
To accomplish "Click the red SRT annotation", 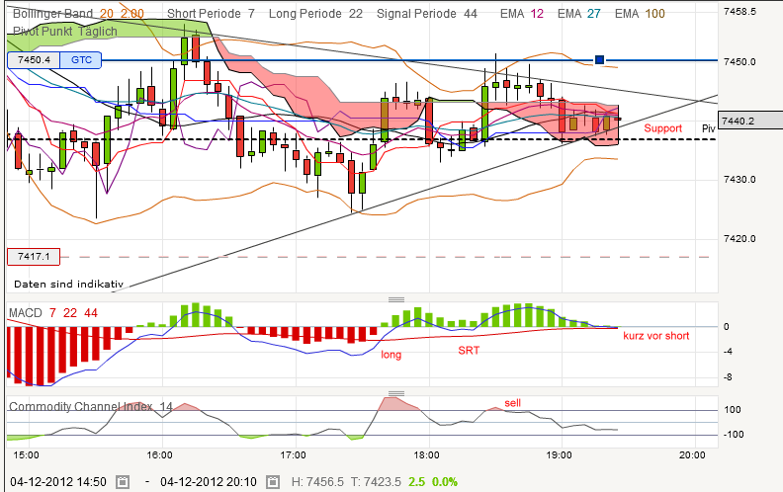I will (469, 351).
